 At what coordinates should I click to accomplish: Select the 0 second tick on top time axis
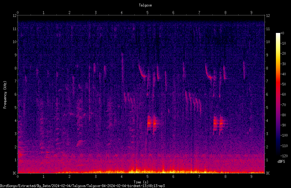(18, 13)
